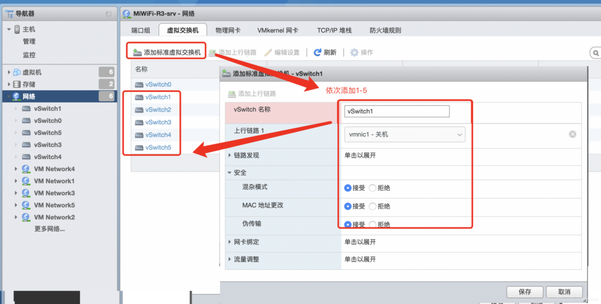Select 拒绝 for 混杂模式
The image size is (601, 304).
pos(373,188)
